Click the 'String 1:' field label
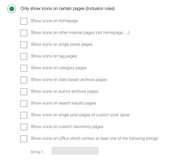 pyautogui.click(x=38, y=152)
